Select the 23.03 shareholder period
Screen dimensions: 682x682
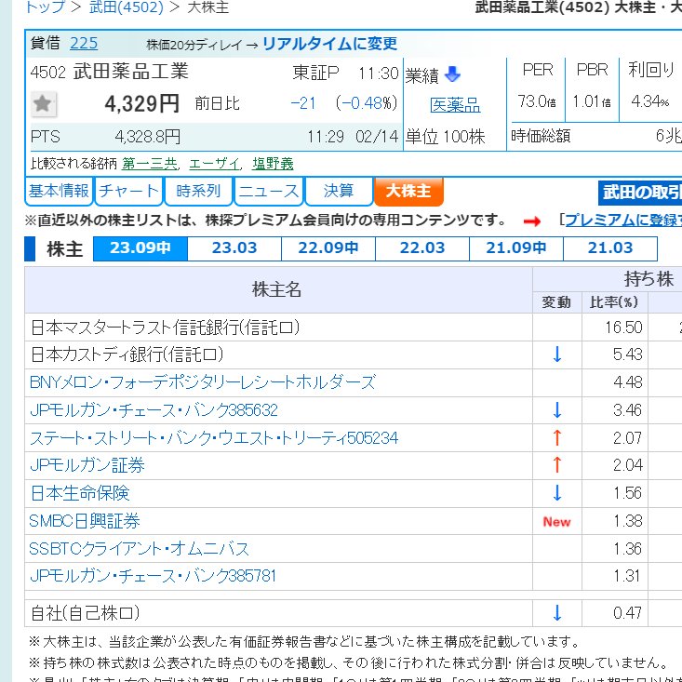(234, 248)
